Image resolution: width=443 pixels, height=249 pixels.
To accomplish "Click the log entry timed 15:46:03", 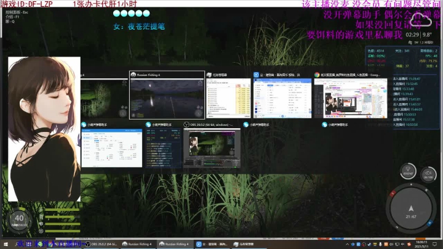I will (x=407, y=109).
